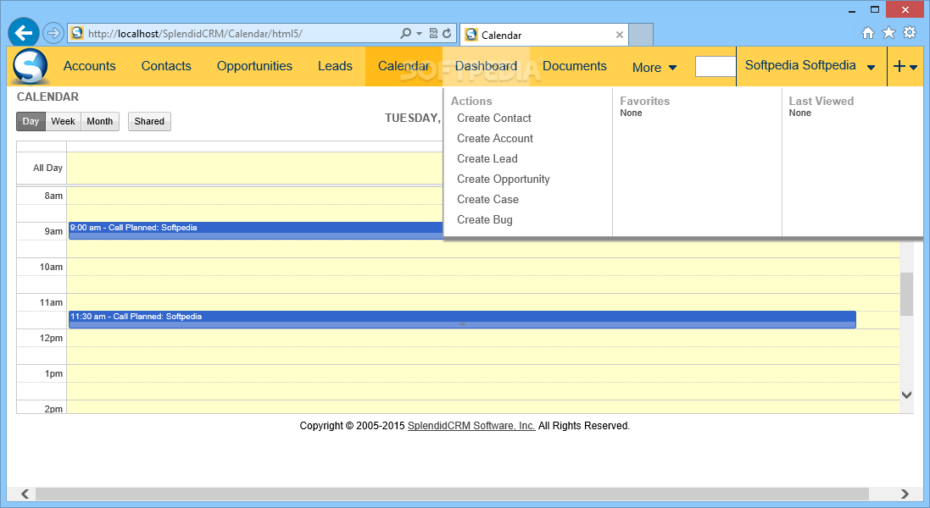The height and width of the screenshot is (508, 930).
Task: Click the All Day row label
Action: click(48, 168)
